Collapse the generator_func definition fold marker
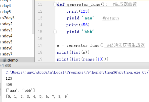Viewport: 149px width, 102px height. tap(55, 5)
